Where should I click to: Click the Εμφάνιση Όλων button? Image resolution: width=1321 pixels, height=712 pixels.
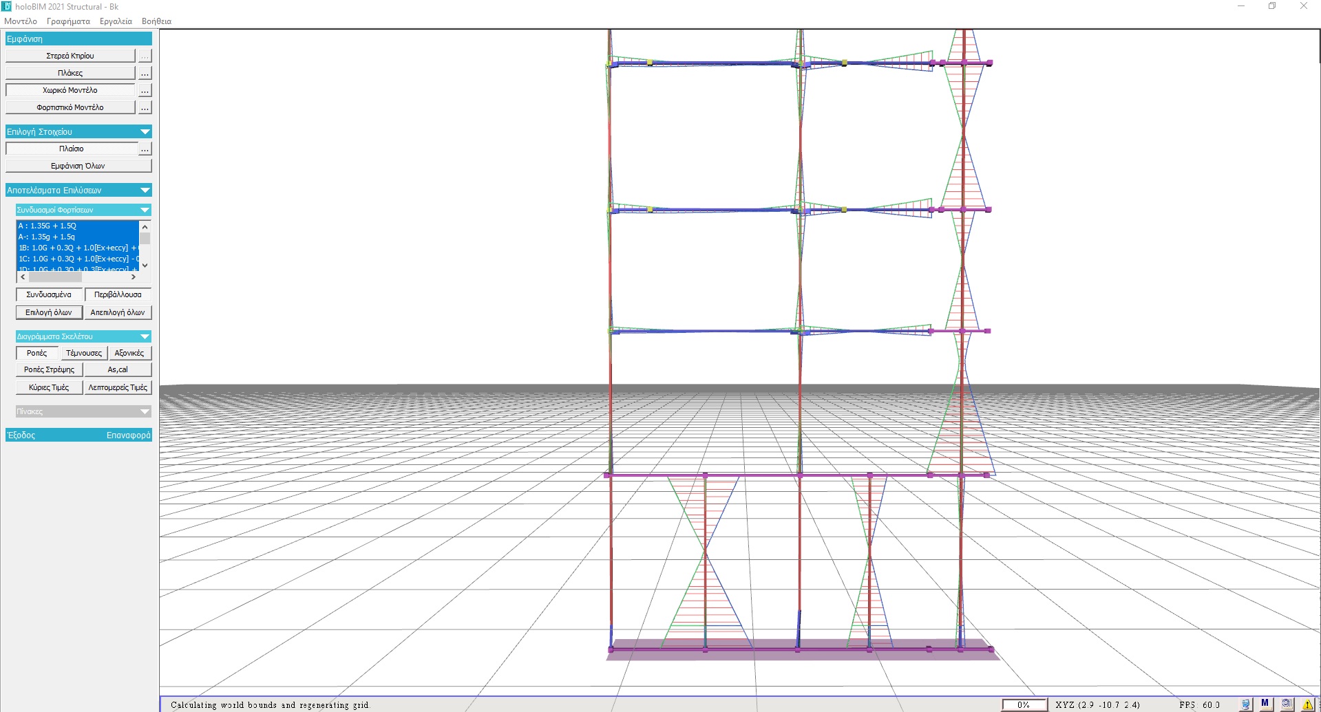pos(78,166)
